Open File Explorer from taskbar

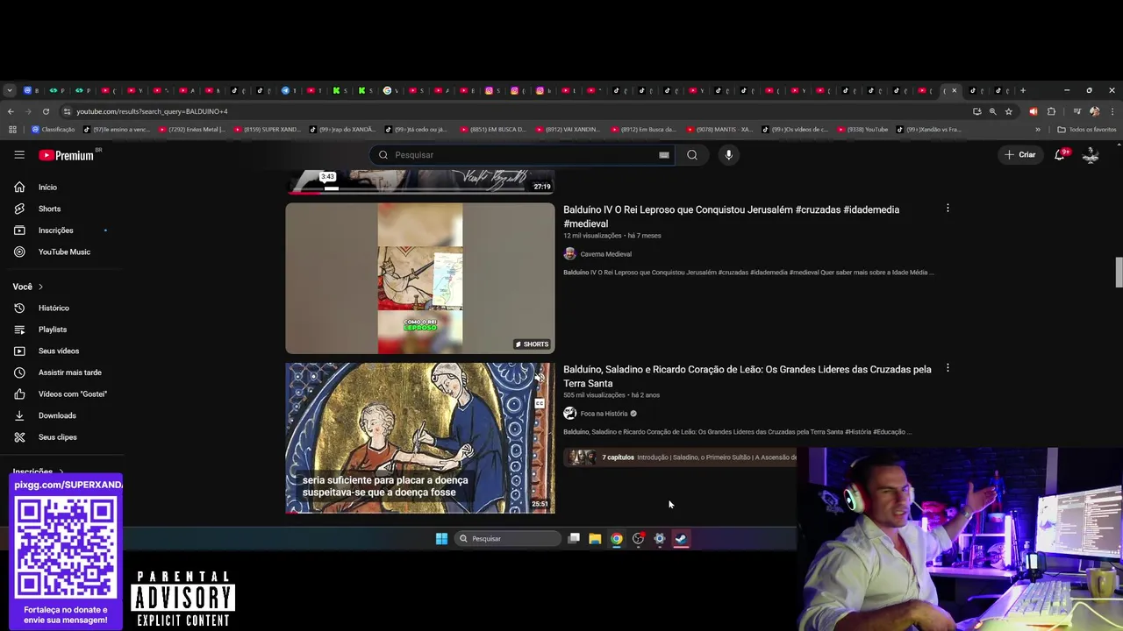click(595, 539)
